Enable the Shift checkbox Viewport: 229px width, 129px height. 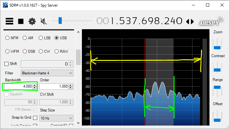[7, 64]
